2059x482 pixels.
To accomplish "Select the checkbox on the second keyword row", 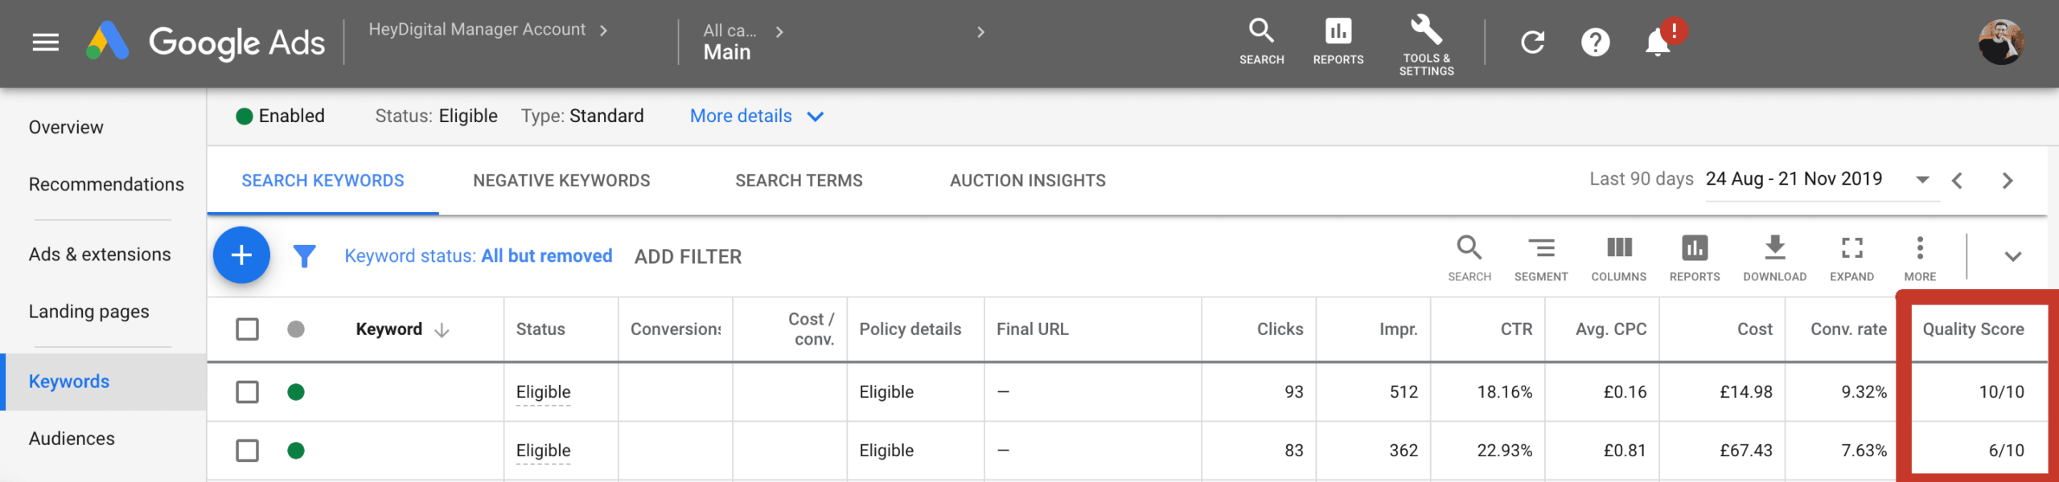I will point(247,451).
